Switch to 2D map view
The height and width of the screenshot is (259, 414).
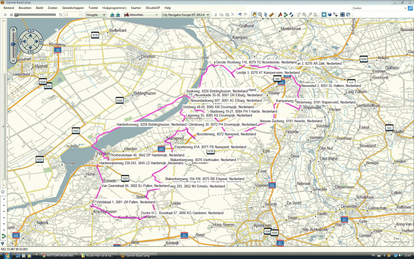tap(324, 15)
